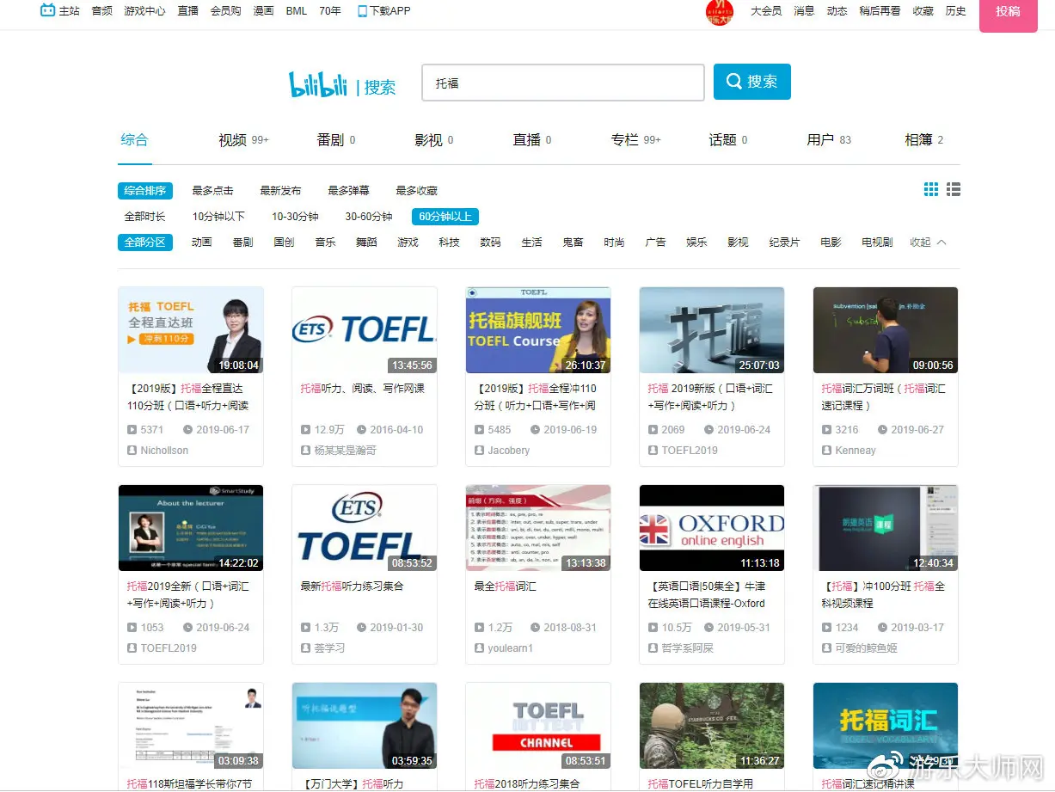Screen dimensions: 1055x792
Task: Filter by 动画 category
Action: (201, 243)
